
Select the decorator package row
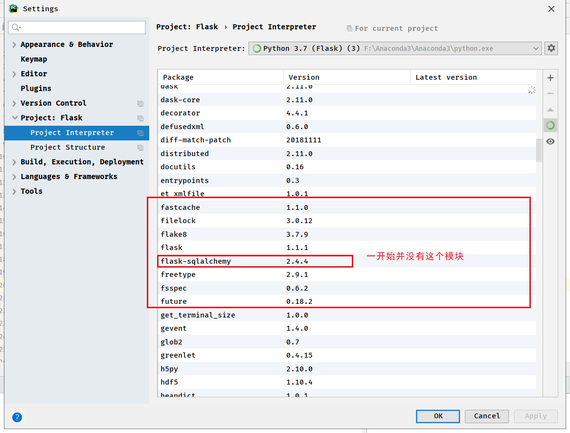tap(347, 113)
